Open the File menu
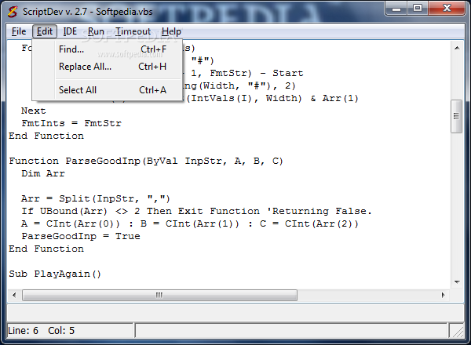 coord(19,31)
